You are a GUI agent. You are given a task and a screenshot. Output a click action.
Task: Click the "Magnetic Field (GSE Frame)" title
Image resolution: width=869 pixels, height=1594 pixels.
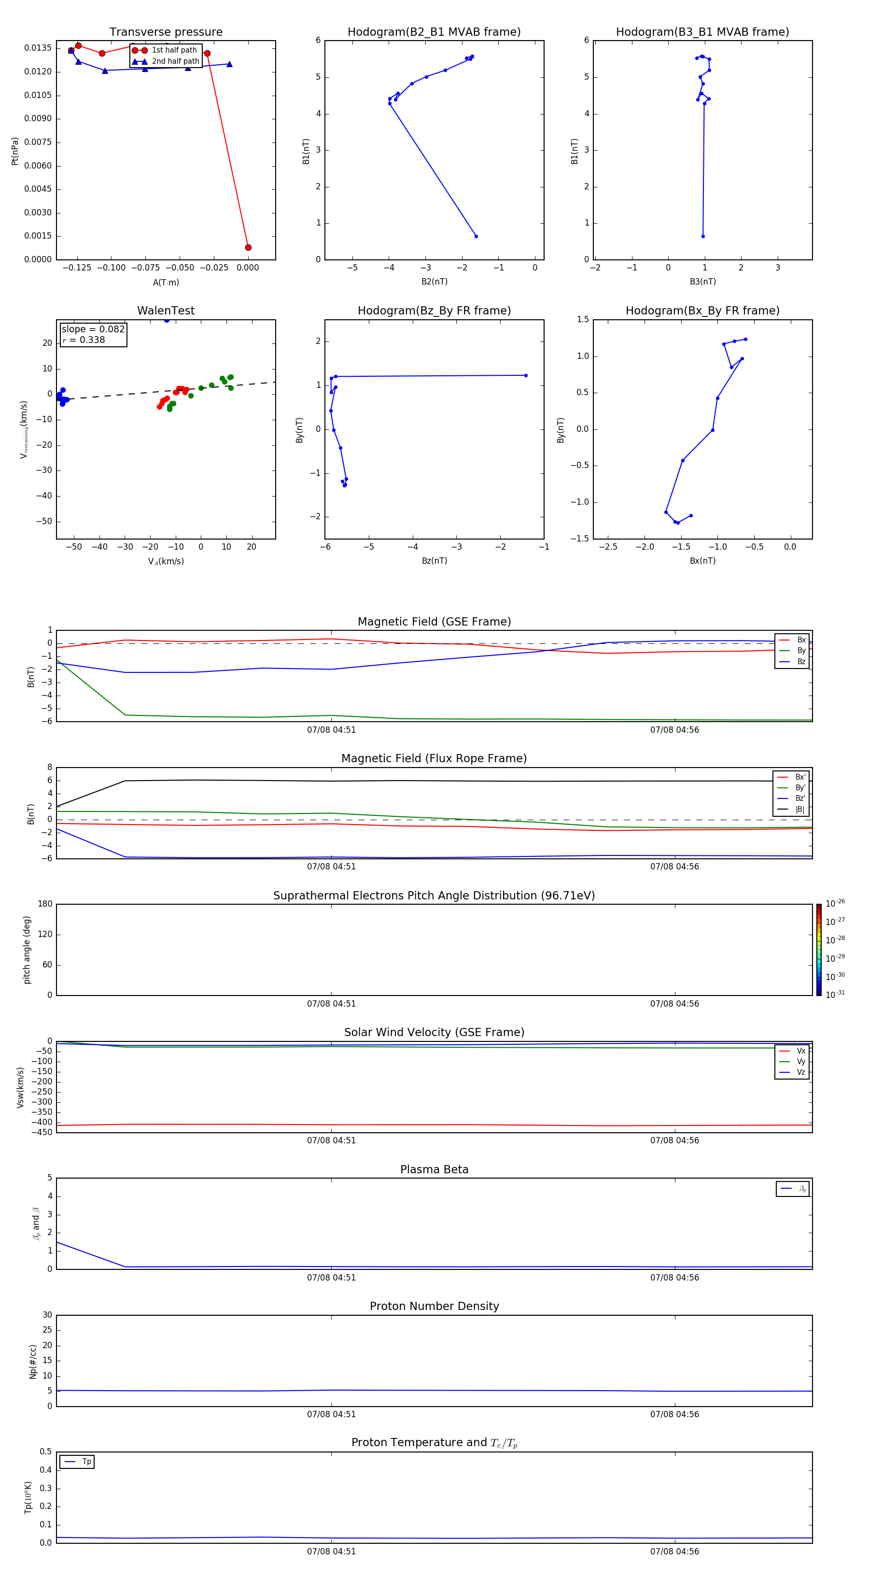click(434, 622)
